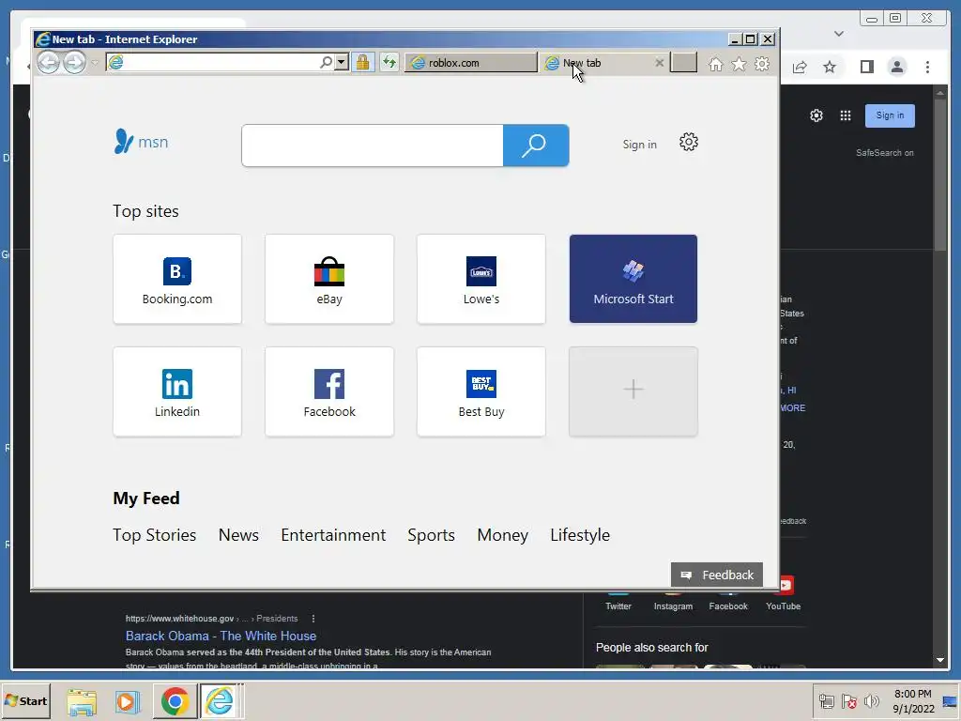
Task: Open Google apps grid in Chrome
Action: pyautogui.click(x=846, y=115)
